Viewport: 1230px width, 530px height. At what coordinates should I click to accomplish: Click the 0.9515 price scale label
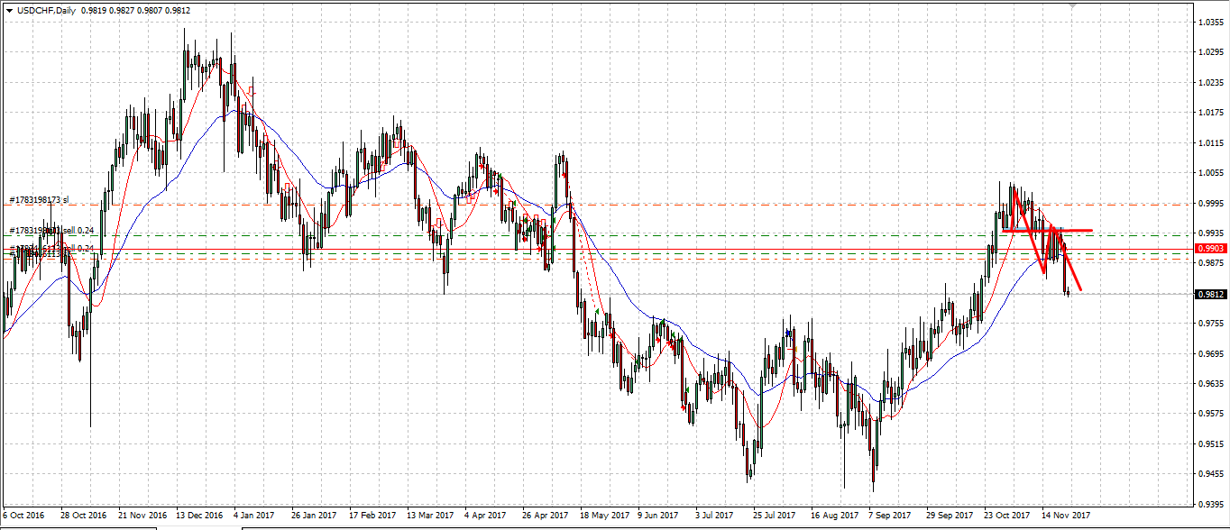tap(1211, 443)
